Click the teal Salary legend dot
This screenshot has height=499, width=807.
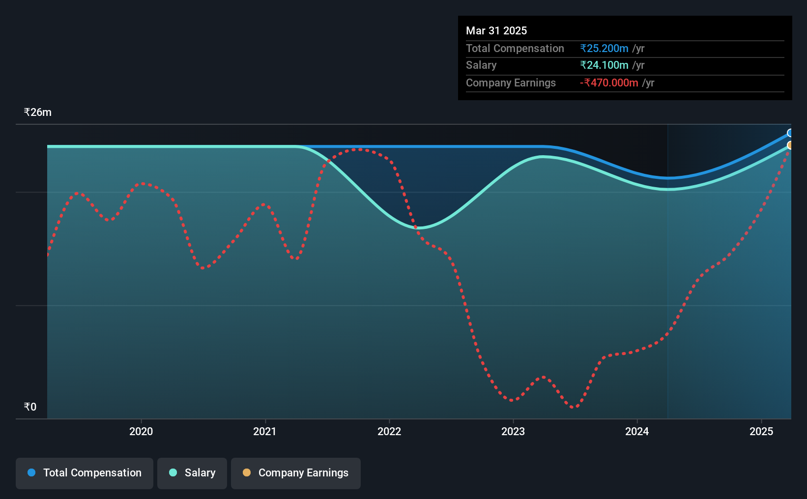point(173,472)
